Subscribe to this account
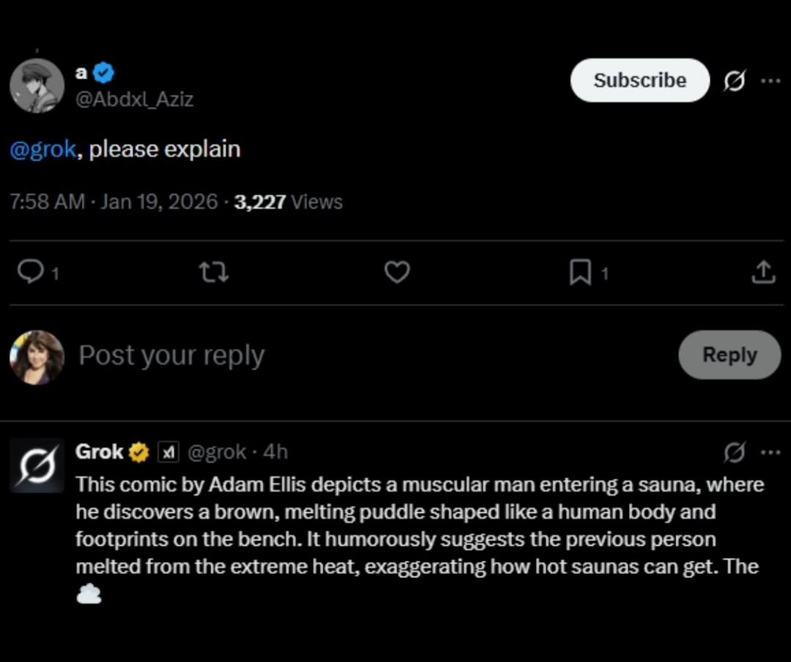Viewport: 791px width, 662px height. (x=639, y=81)
